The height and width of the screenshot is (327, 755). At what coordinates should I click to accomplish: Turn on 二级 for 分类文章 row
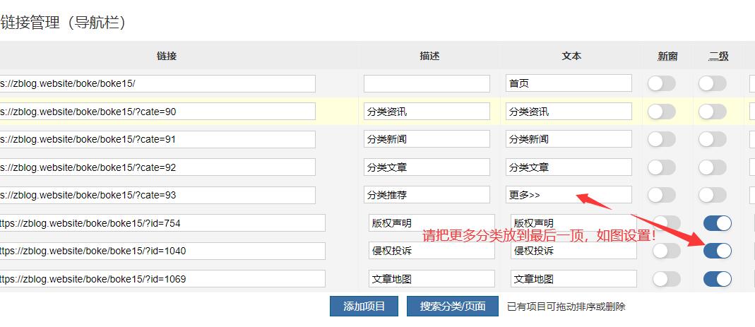[x=713, y=167]
